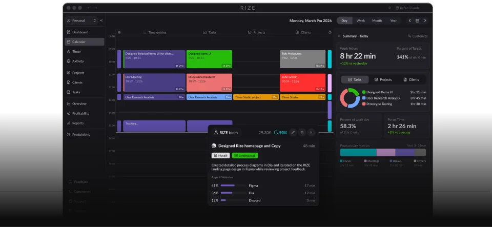Click the info icon left of Time entries
Screen dimensions: 492x227
119,32
